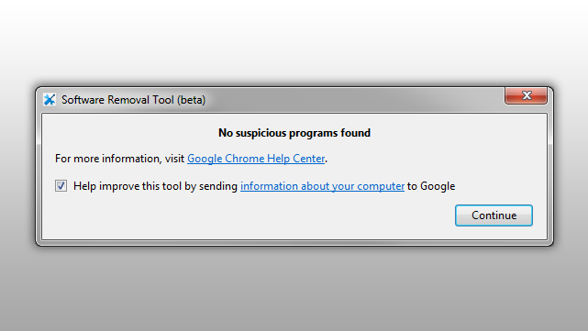Open the information about your computer link

tap(322, 186)
